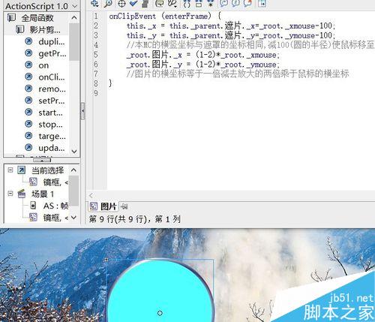Expand all collapsed code
This screenshot has height=322, width=375.
(x=211, y=3)
